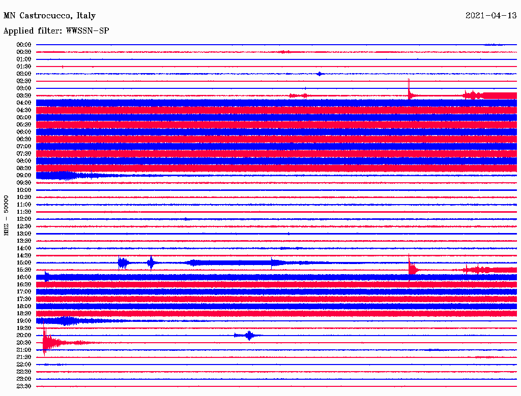Click the 09:30 time label

coord(23,183)
